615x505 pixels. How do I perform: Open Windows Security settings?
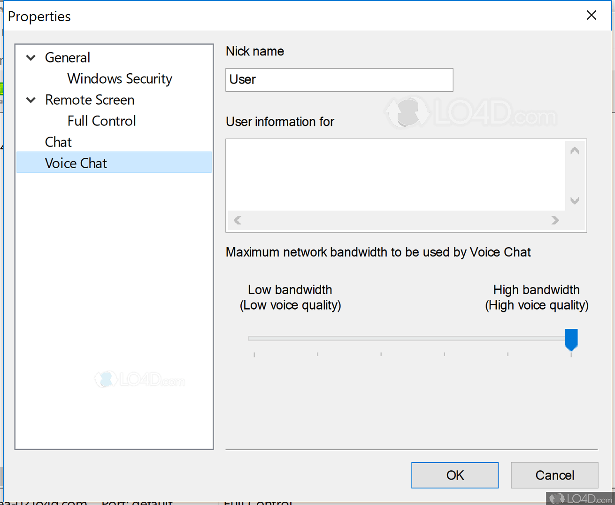(120, 78)
